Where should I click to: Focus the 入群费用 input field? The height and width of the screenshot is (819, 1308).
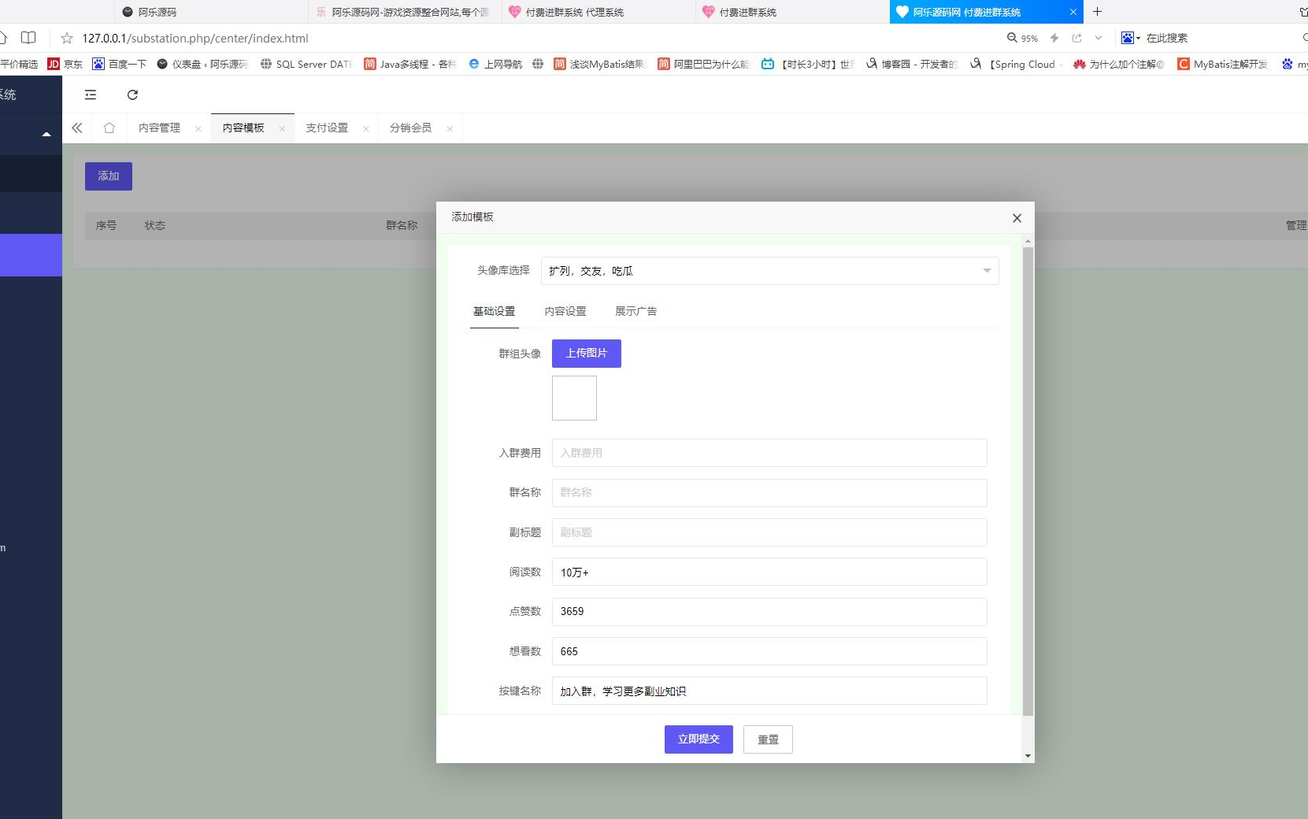[x=769, y=453]
